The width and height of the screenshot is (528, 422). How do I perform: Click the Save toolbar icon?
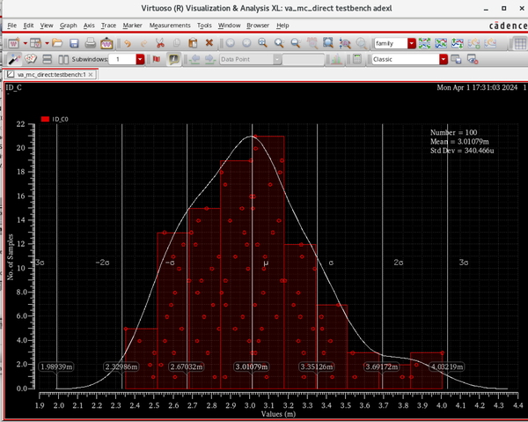point(74,43)
